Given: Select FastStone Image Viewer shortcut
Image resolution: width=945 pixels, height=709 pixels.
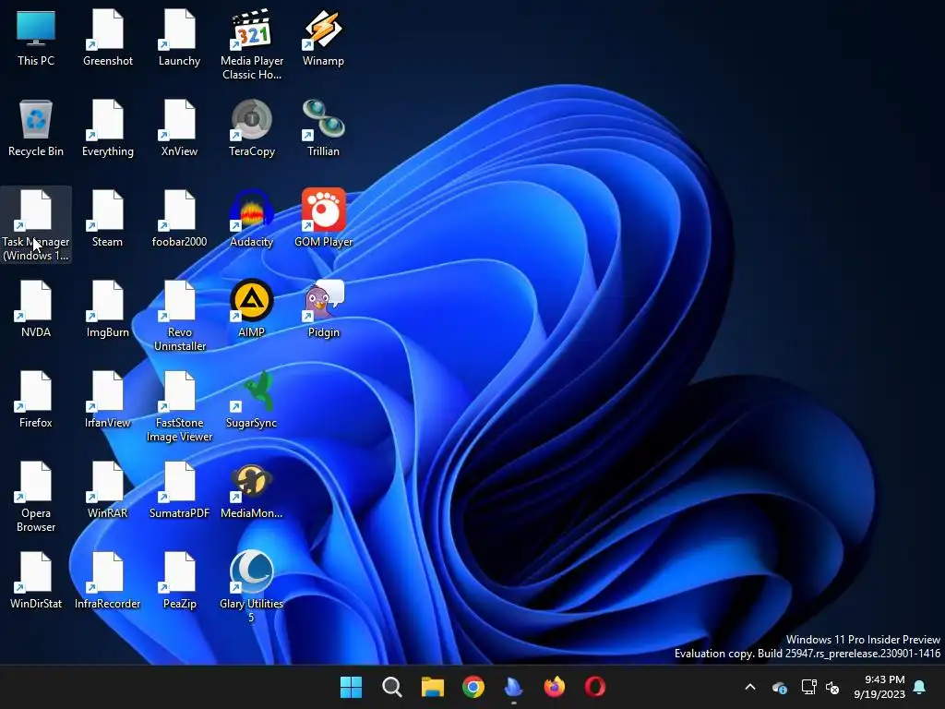Looking at the screenshot, I should 180,406.
